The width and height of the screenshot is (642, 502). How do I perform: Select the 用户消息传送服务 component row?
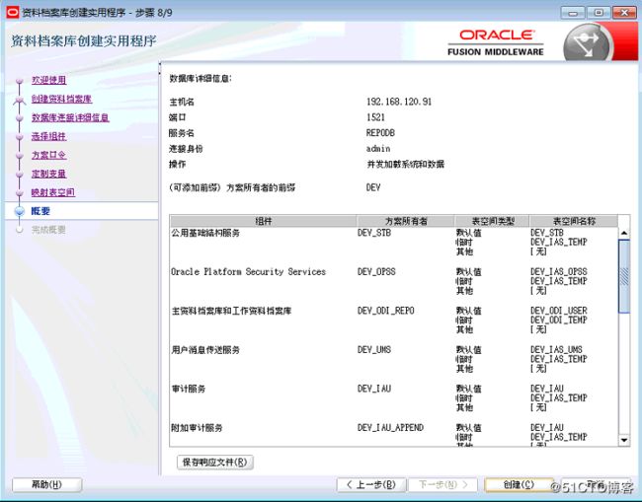[394, 359]
